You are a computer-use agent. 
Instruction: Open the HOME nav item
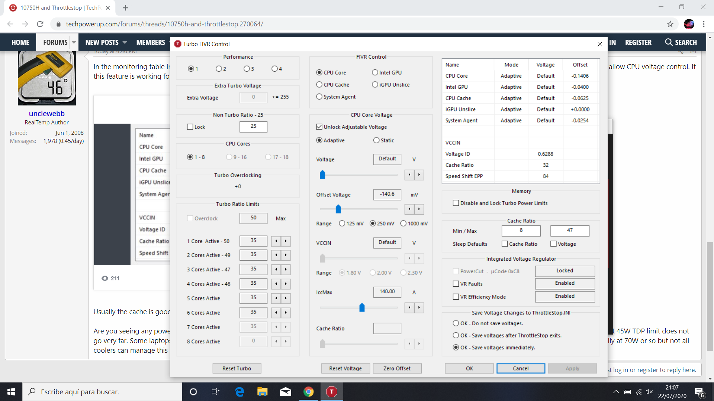(20, 42)
